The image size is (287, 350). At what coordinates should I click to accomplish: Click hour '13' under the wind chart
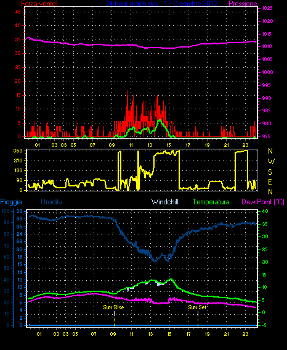(150, 145)
